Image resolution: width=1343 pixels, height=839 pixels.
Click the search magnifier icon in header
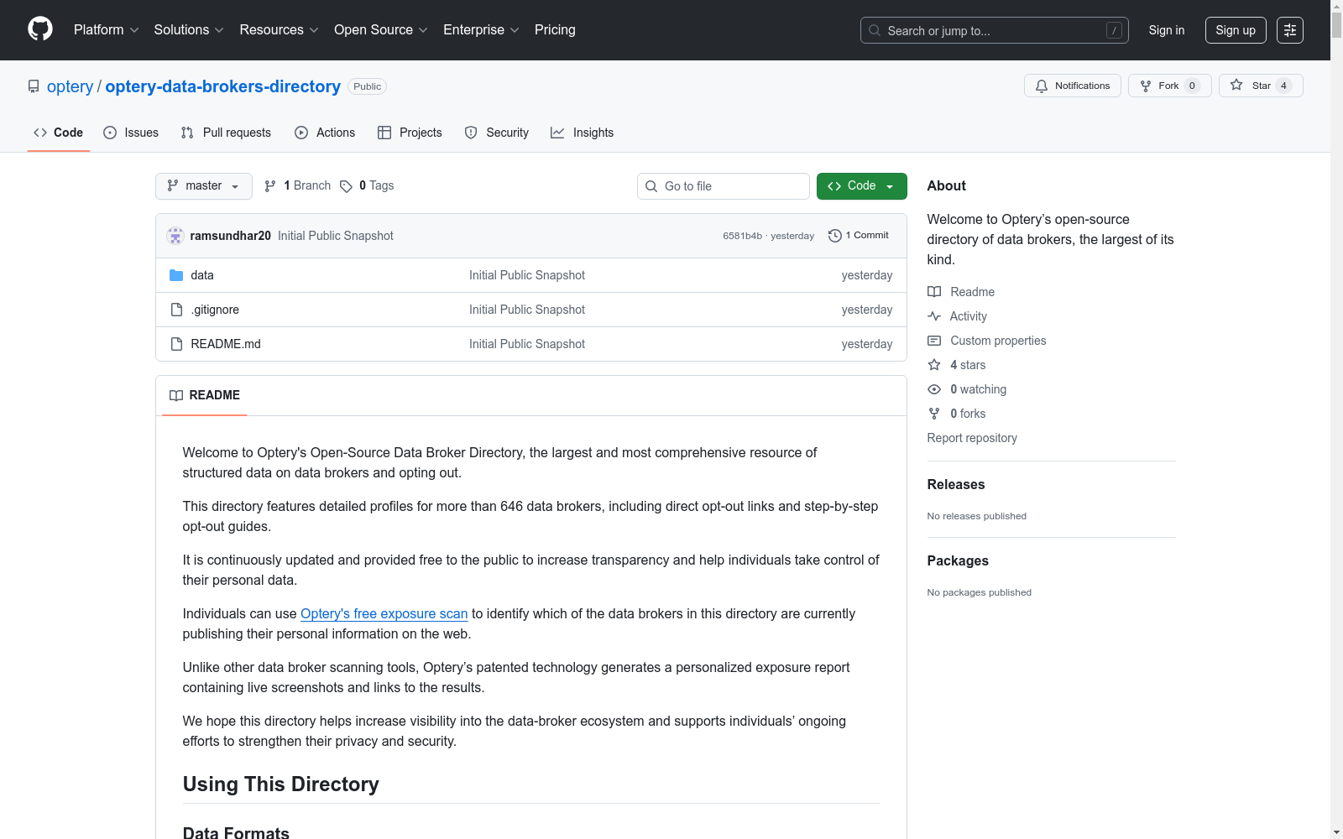(875, 30)
